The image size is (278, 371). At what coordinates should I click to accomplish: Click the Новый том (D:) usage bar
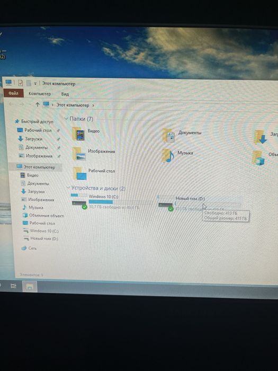[x=208, y=205]
